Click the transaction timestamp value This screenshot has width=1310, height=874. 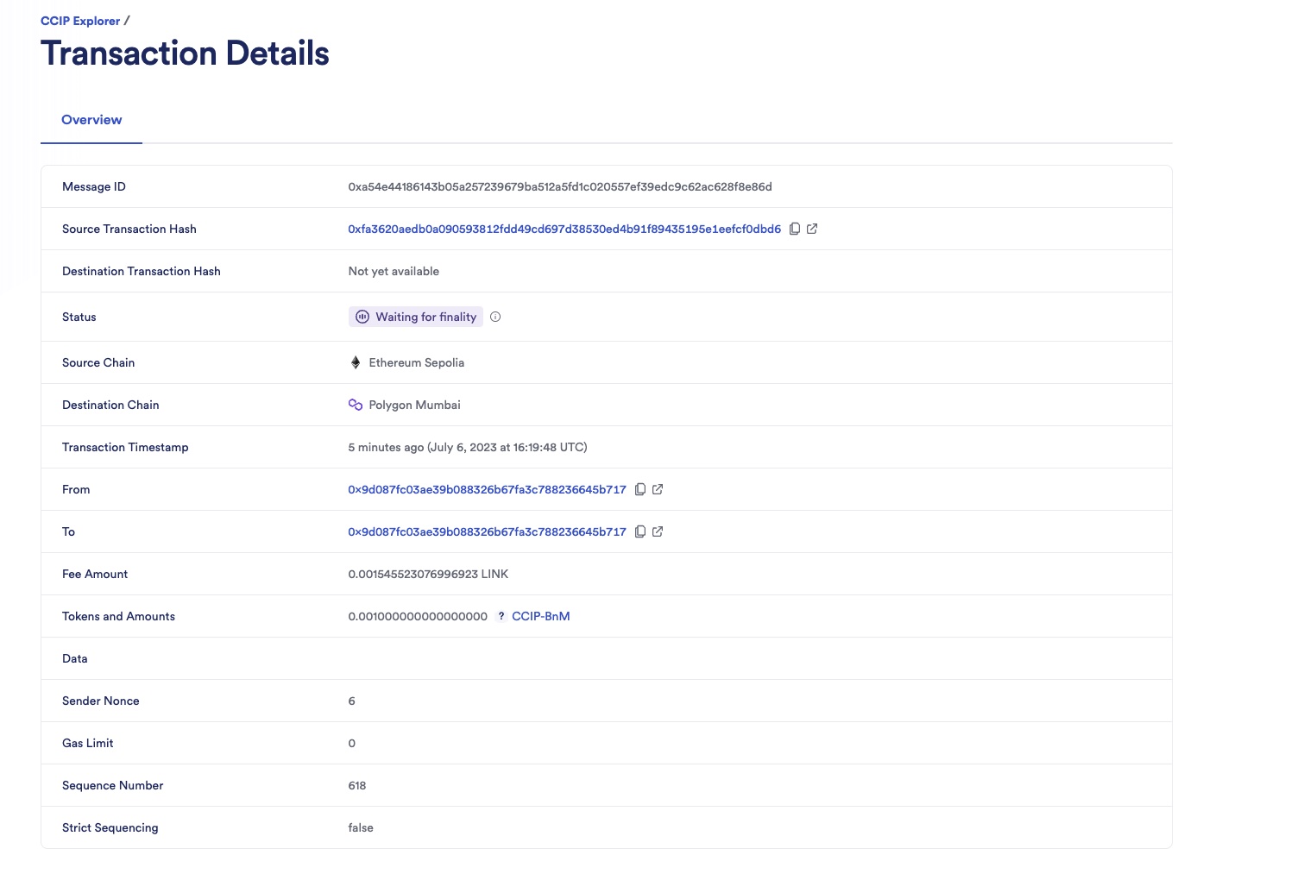[468, 447]
